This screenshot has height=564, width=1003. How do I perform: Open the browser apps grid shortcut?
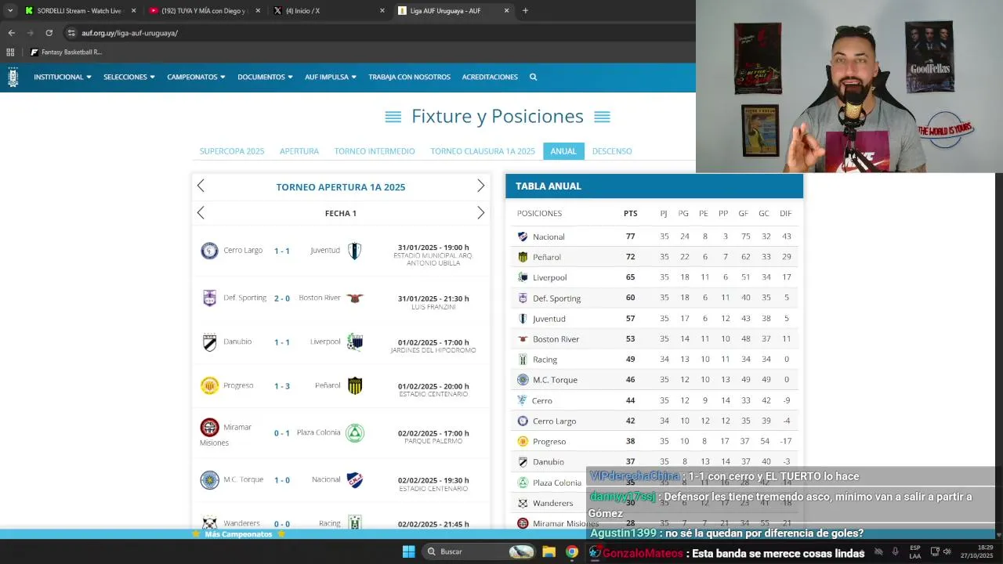point(10,52)
